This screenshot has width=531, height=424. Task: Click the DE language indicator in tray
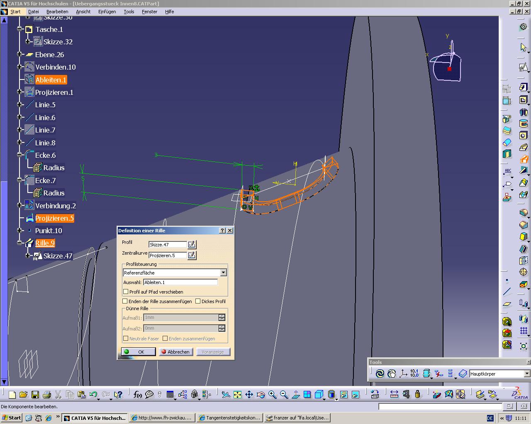point(490,418)
